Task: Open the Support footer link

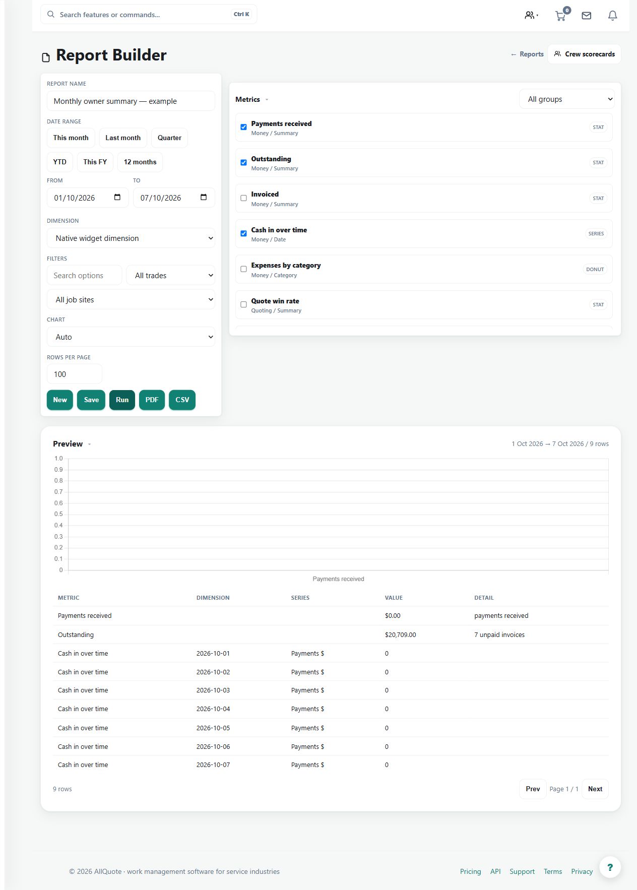Action: [522, 871]
